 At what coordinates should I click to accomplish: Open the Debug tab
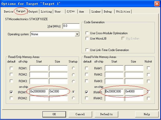pyautogui.click(x=108, y=11)
